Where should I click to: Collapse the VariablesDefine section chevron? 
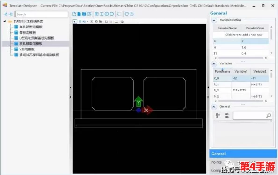pos(214,21)
